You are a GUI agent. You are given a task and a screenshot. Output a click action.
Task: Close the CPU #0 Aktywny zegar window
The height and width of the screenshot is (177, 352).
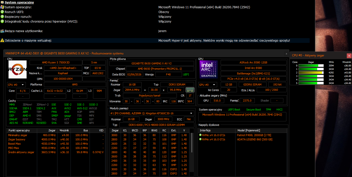pos(349,56)
